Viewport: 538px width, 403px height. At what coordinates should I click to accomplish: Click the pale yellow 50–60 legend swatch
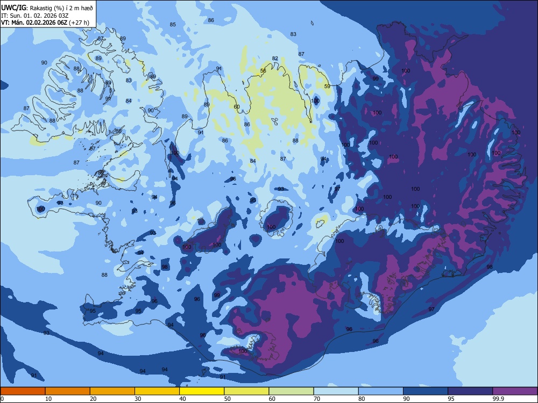coord(246,391)
